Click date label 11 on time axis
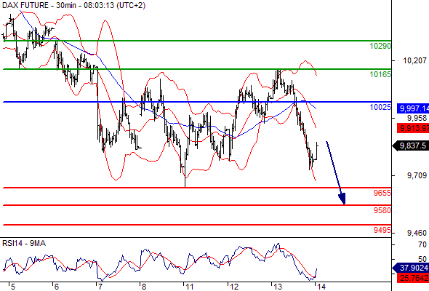The image size is (429, 291). (x=189, y=287)
